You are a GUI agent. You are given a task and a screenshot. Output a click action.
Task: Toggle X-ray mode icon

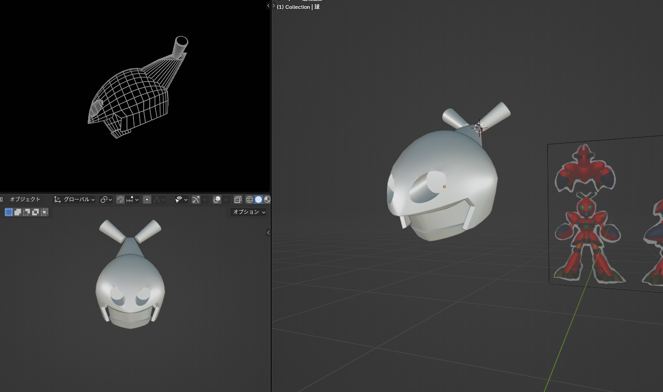(x=237, y=199)
